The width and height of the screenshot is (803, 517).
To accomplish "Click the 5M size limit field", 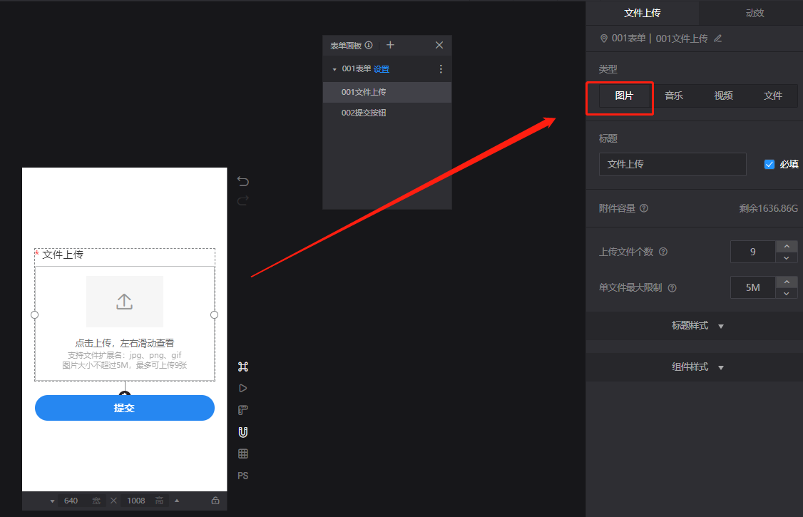I will click(753, 287).
